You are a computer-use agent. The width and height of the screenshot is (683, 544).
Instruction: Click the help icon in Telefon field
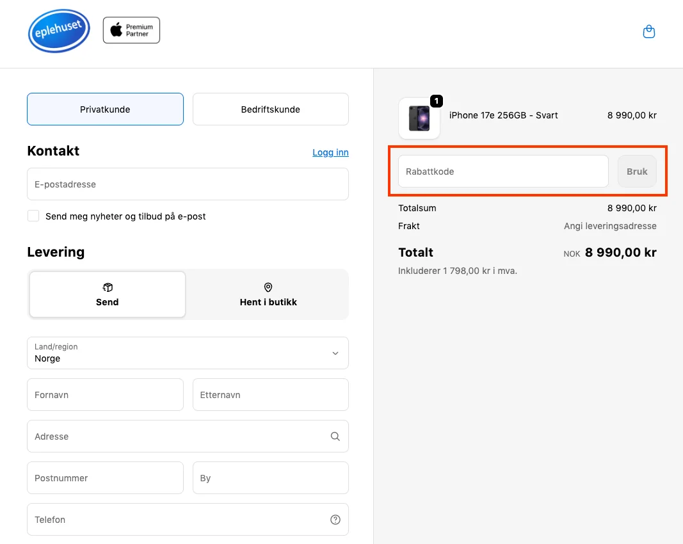point(335,520)
